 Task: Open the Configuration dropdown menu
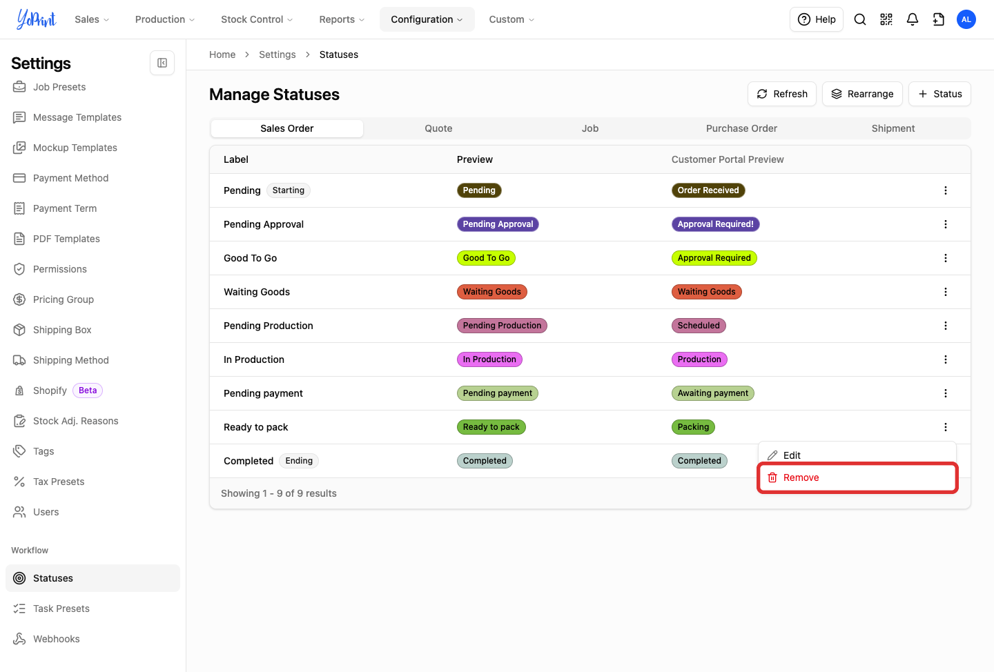pyautogui.click(x=427, y=19)
